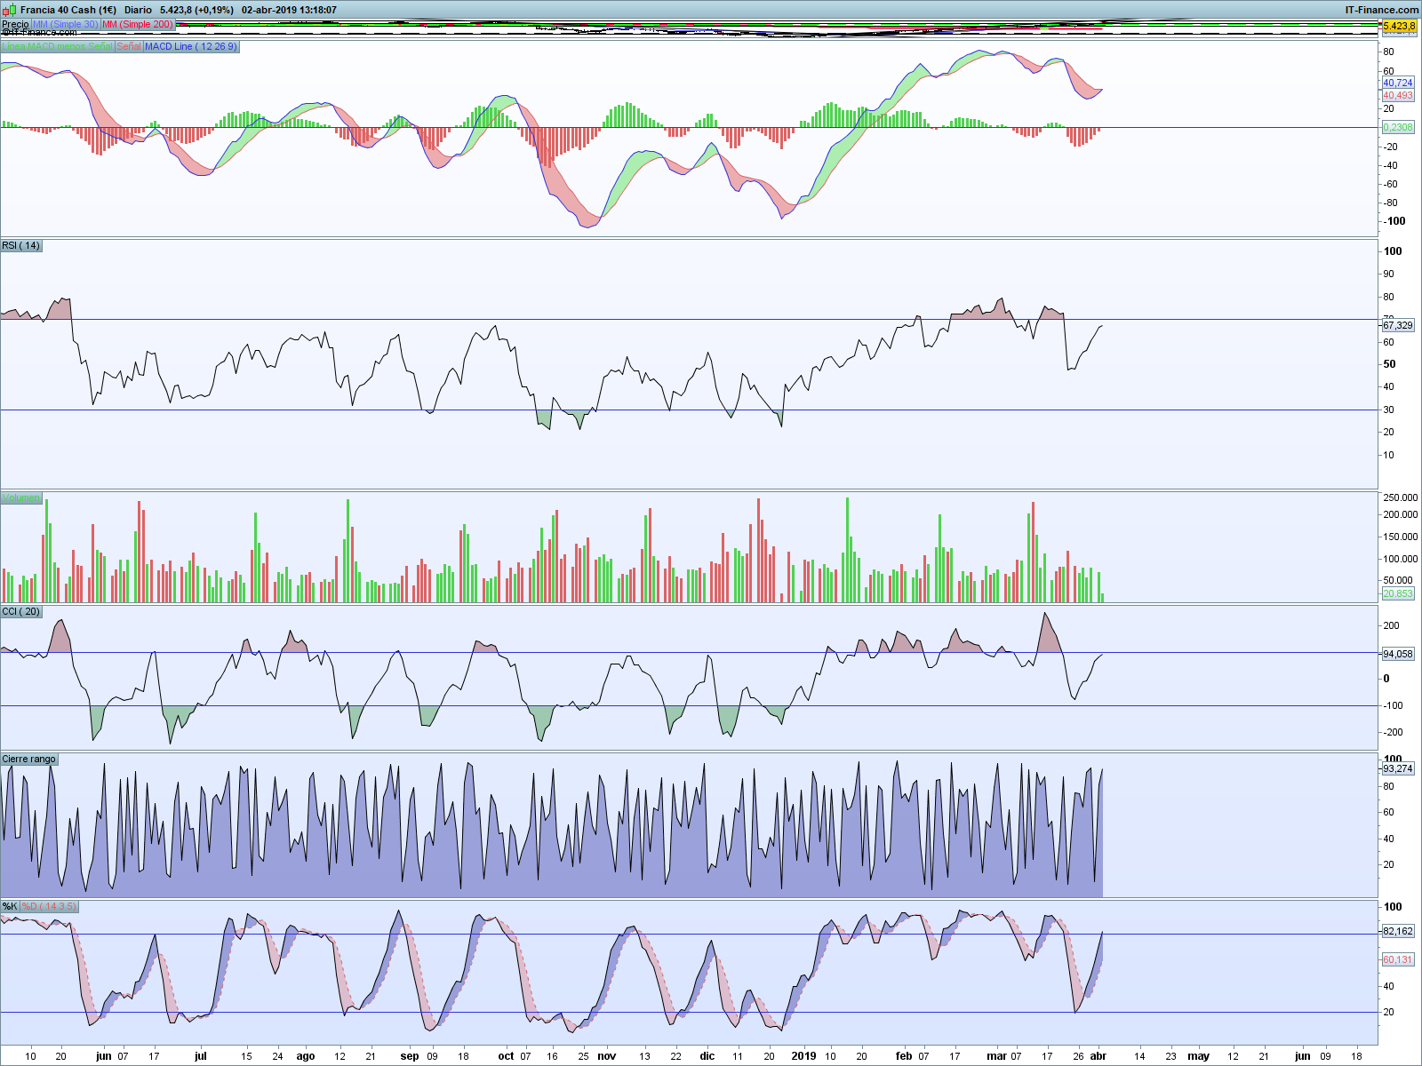The image size is (1422, 1066).
Task: Click the volume value tag 20.853
Action: 1398,593
